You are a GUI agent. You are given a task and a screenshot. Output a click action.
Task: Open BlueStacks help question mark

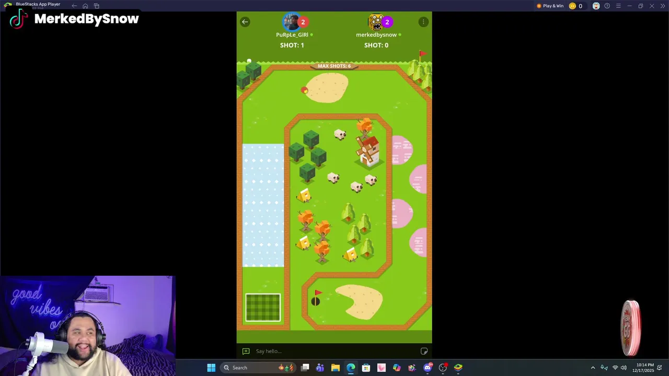[x=607, y=6]
